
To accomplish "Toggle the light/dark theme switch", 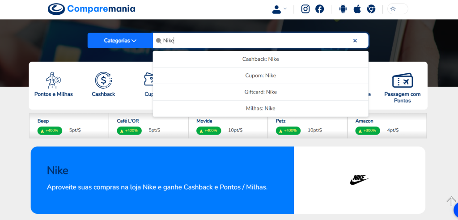I will pyautogui.click(x=397, y=9).
